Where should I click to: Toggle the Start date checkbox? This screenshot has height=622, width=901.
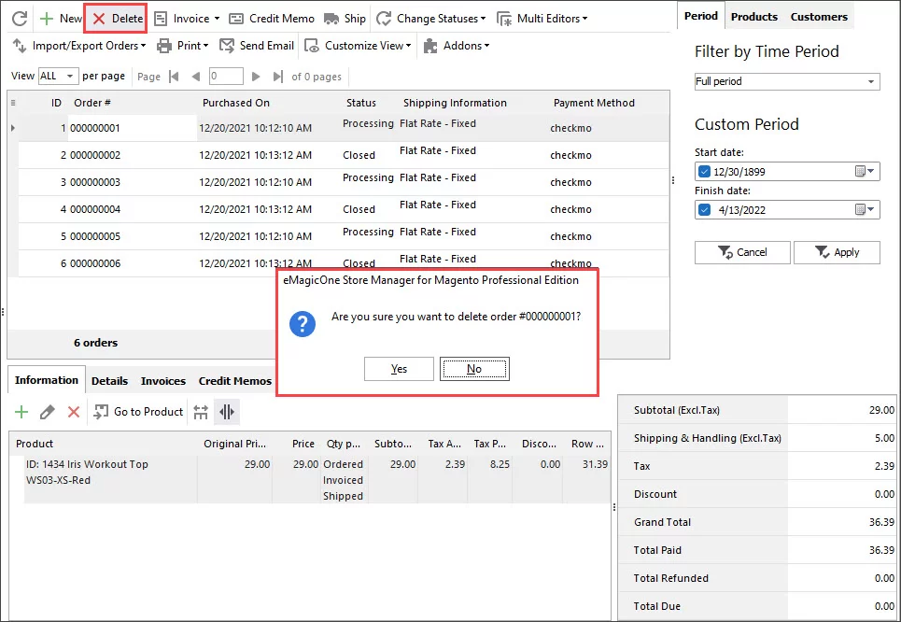click(704, 171)
